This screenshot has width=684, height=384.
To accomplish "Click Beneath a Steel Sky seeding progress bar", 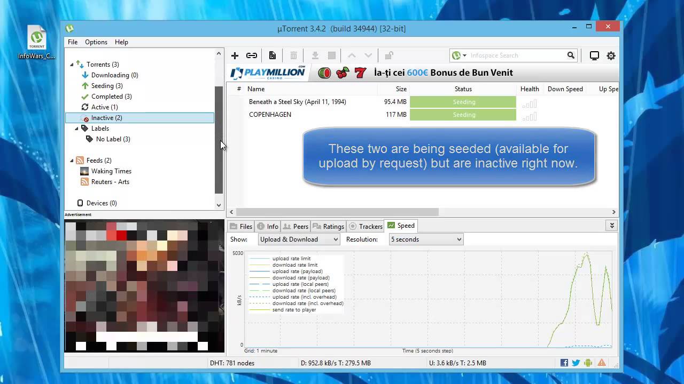I will click(x=463, y=102).
